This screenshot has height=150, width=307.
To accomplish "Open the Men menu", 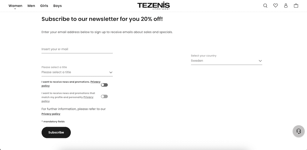I will 31,6.
